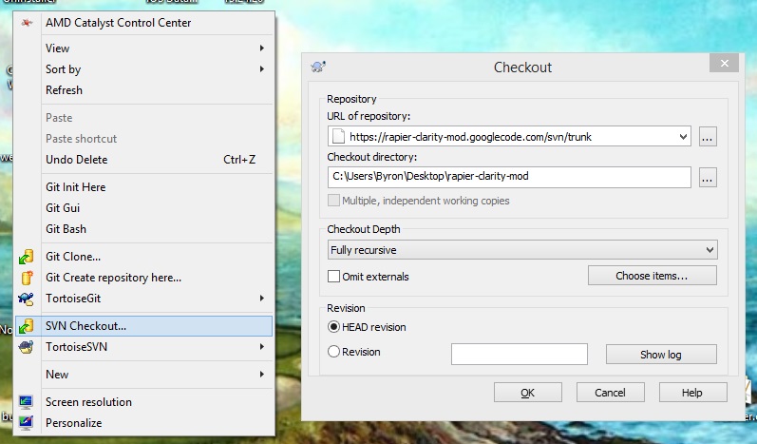Open Git Gui from context menu
Image resolution: width=757 pixels, height=444 pixels.
143,208
